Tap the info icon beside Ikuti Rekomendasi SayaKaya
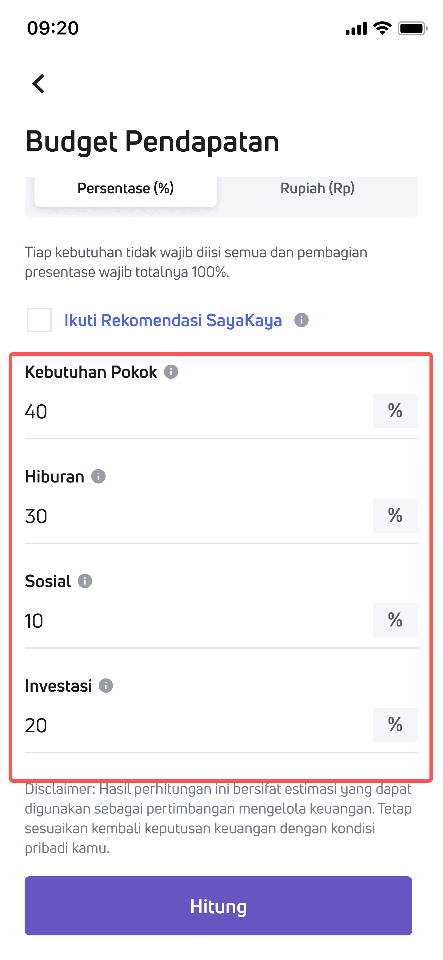The image size is (443, 960). (x=301, y=320)
